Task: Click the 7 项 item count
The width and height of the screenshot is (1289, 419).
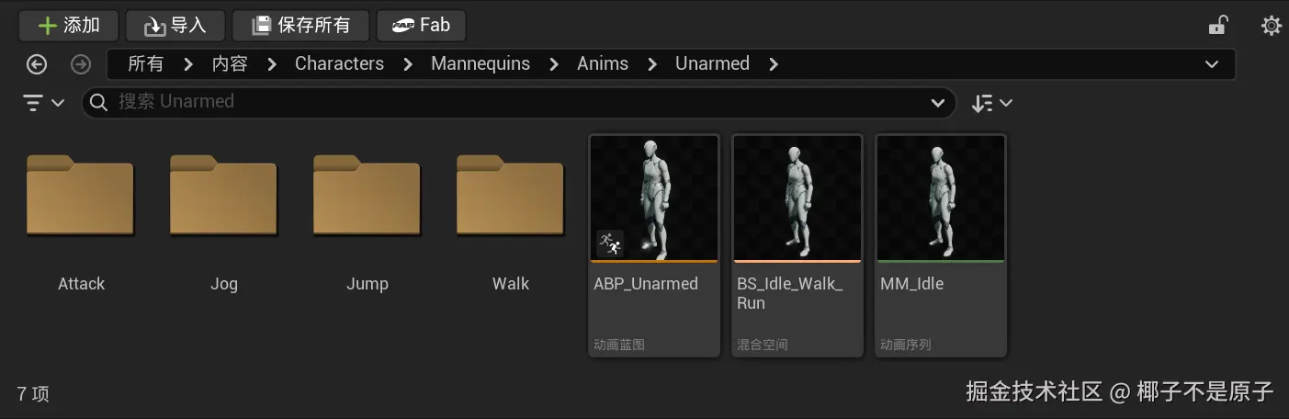Action: point(33,394)
